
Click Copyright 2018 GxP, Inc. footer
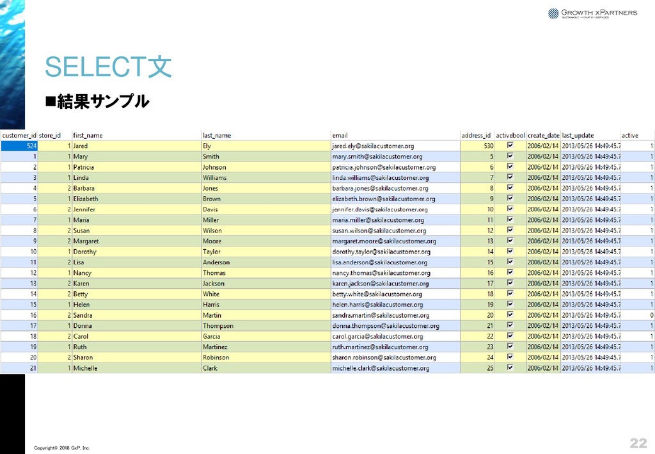pyautogui.click(x=62, y=448)
